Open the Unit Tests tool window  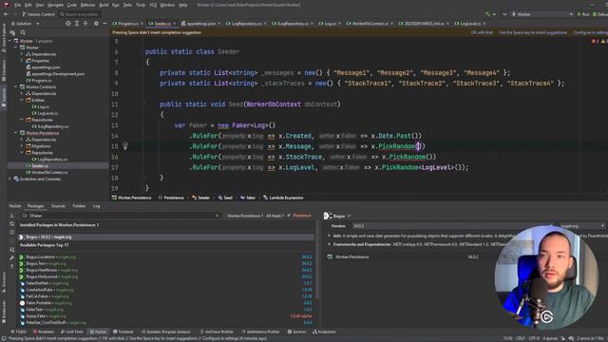(x=72, y=332)
